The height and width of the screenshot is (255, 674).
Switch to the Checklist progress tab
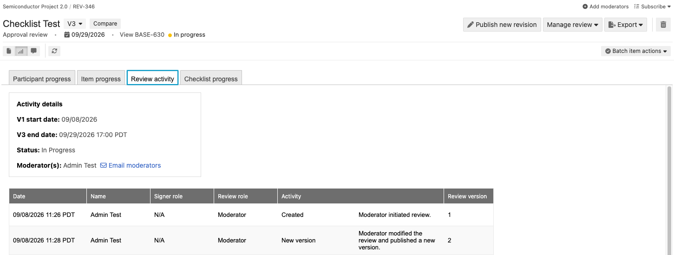pos(211,78)
